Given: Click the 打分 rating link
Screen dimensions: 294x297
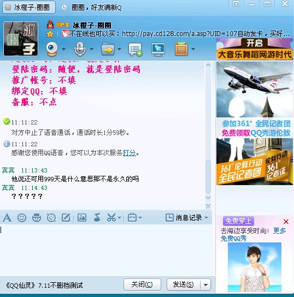Looking at the screenshot, I should (x=130, y=153).
